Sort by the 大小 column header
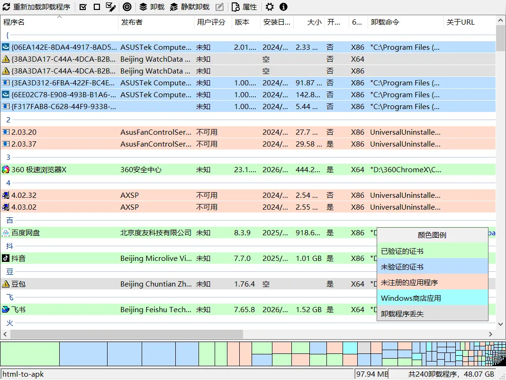The width and height of the screenshot is (506, 380). [x=309, y=22]
